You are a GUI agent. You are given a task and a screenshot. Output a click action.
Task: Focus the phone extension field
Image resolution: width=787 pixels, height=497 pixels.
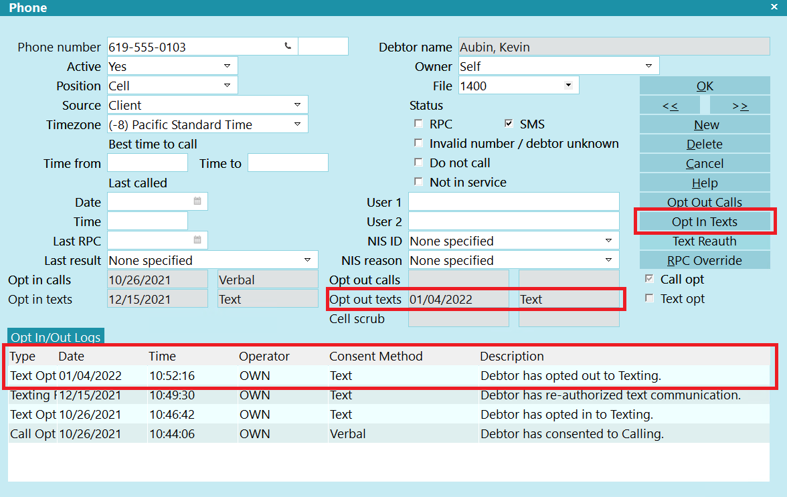[x=323, y=47]
